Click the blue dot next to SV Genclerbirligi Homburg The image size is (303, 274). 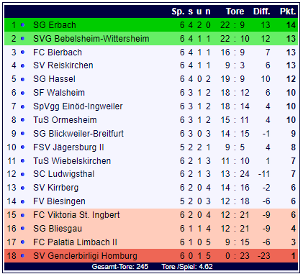(22, 256)
